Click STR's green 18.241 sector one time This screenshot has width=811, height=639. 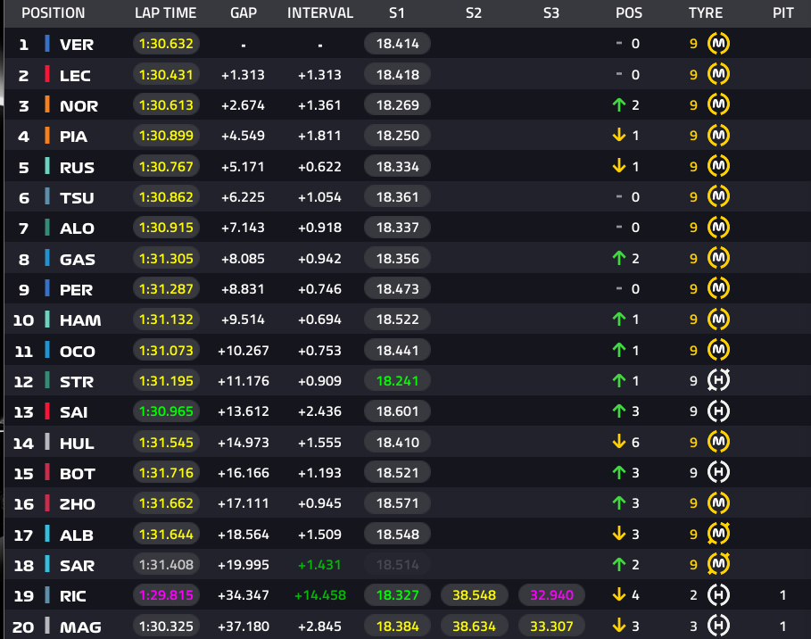coord(397,381)
